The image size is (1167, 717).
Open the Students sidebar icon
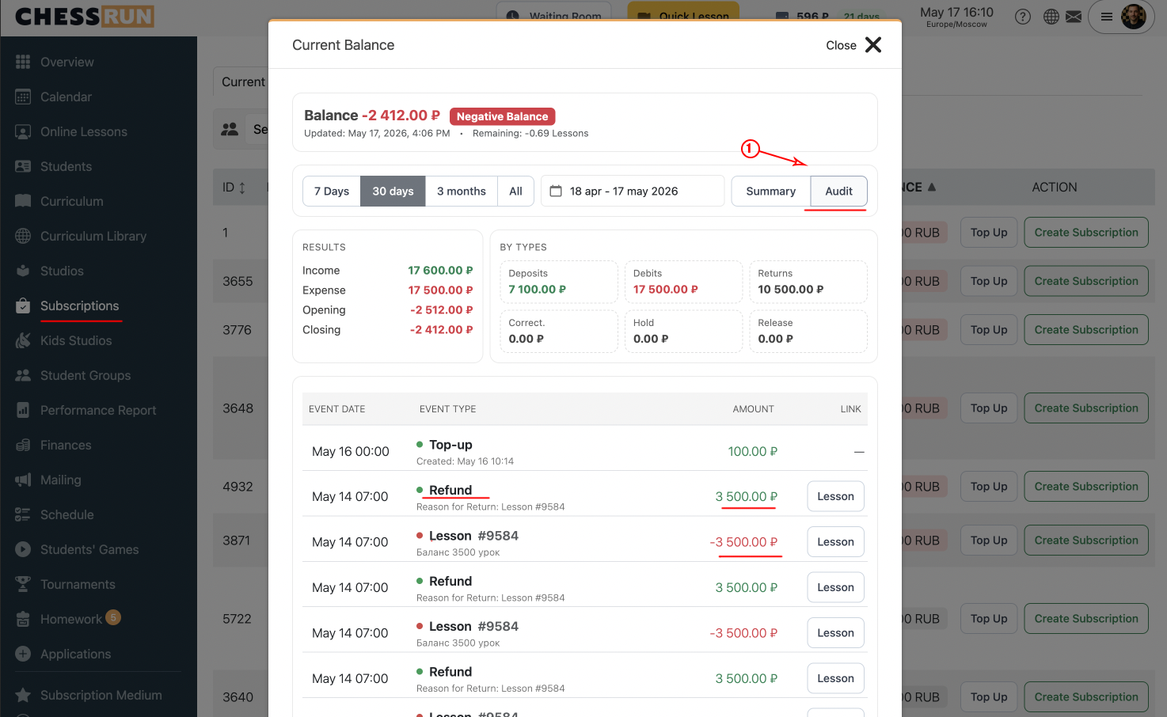[23, 166]
